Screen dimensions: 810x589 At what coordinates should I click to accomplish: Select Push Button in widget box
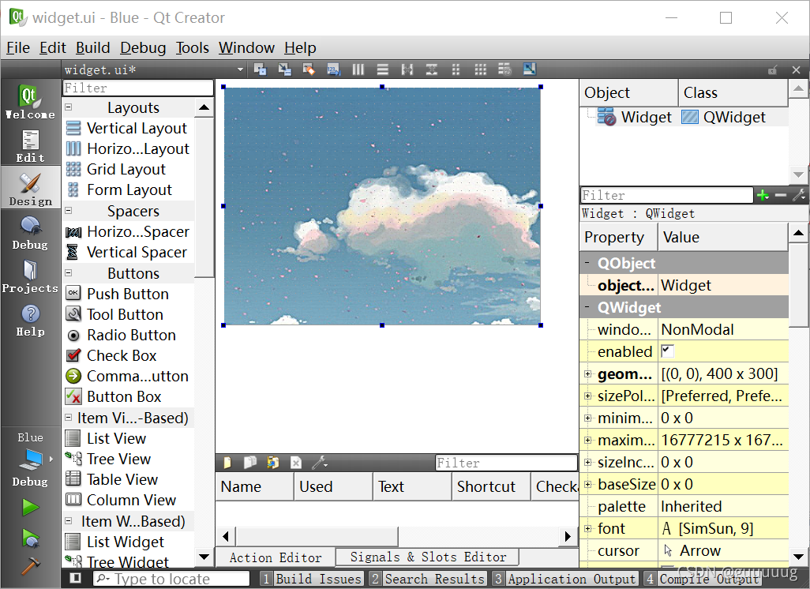coord(128,294)
